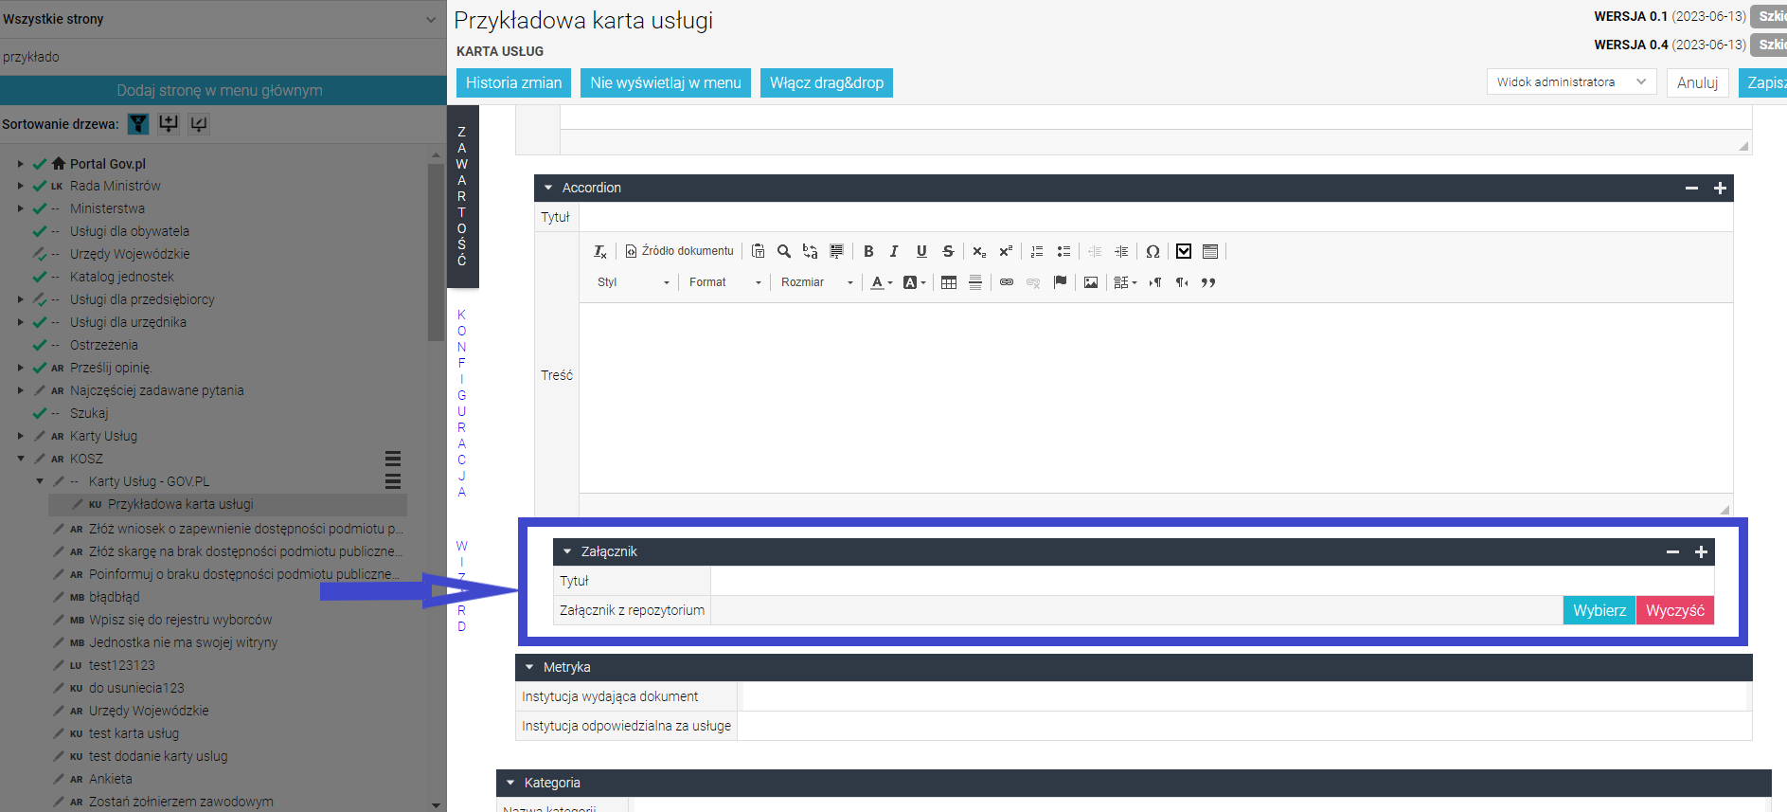
Task: Click the remove formatting icon
Action: click(600, 251)
